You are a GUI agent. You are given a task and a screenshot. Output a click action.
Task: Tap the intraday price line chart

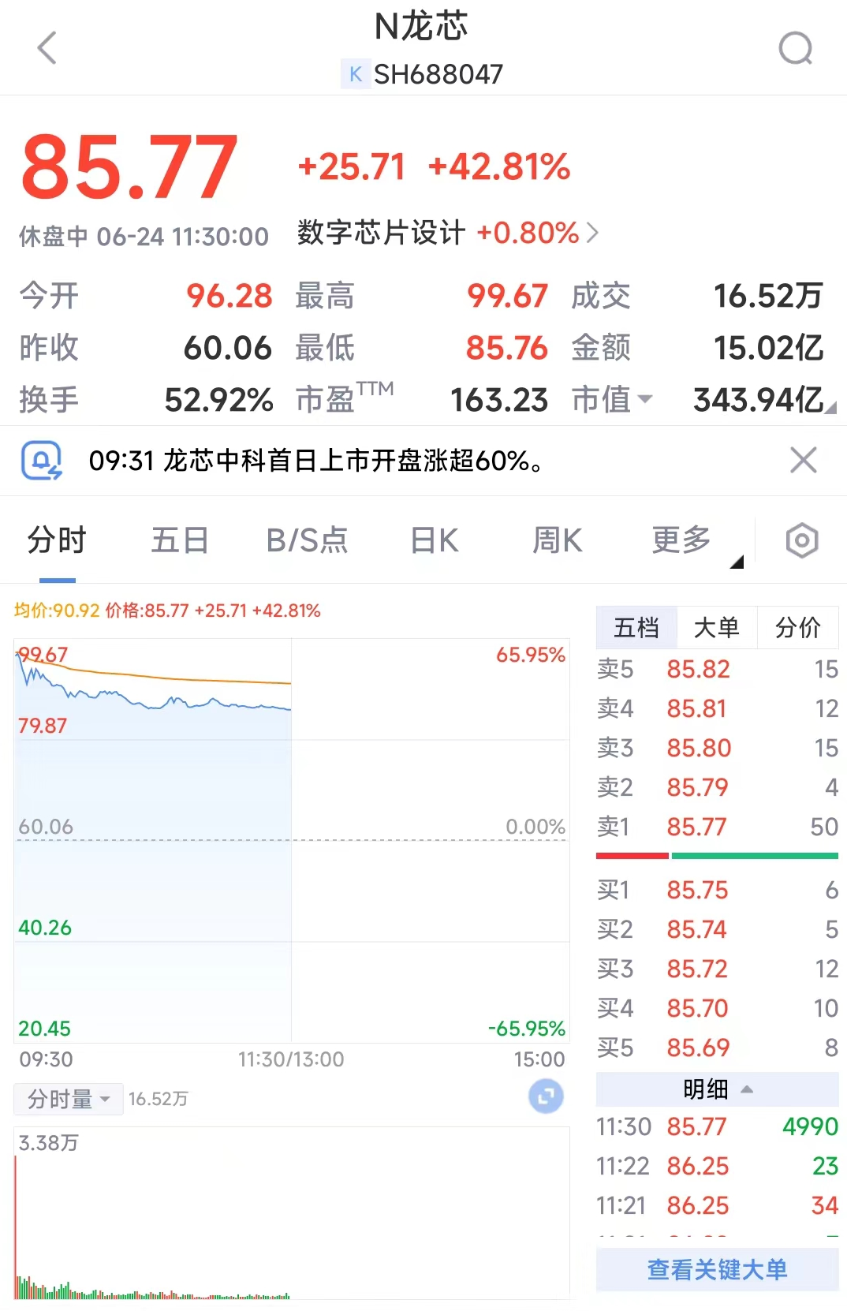click(292, 841)
